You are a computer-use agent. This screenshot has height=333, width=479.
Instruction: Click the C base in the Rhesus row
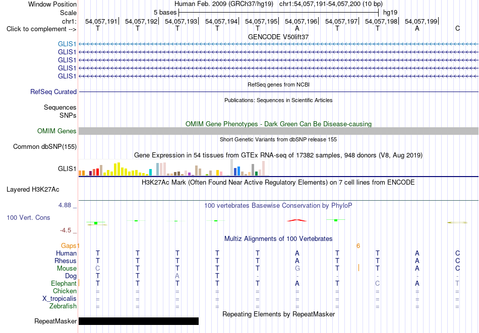coord(457,261)
